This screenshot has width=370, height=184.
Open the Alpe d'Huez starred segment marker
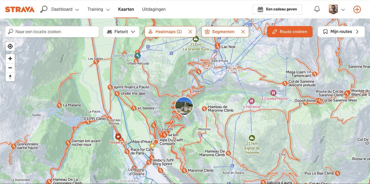tap(152, 145)
